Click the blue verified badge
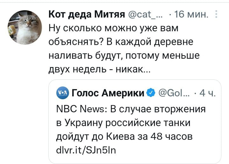The image size is (229, 164). pyautogui.click(x=152, y=94)
